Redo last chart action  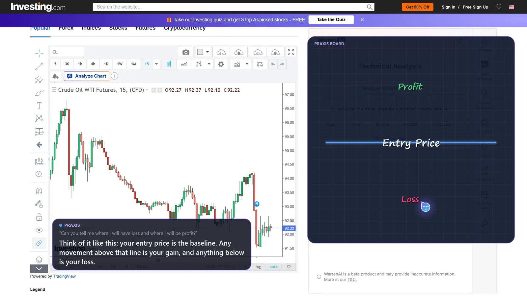coord(282,64)
